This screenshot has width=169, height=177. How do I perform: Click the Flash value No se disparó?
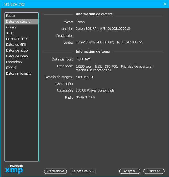pos(85,97)
